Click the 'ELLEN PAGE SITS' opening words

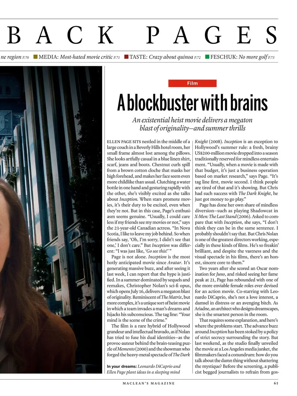pyautogui.click(x=124, y=142)
